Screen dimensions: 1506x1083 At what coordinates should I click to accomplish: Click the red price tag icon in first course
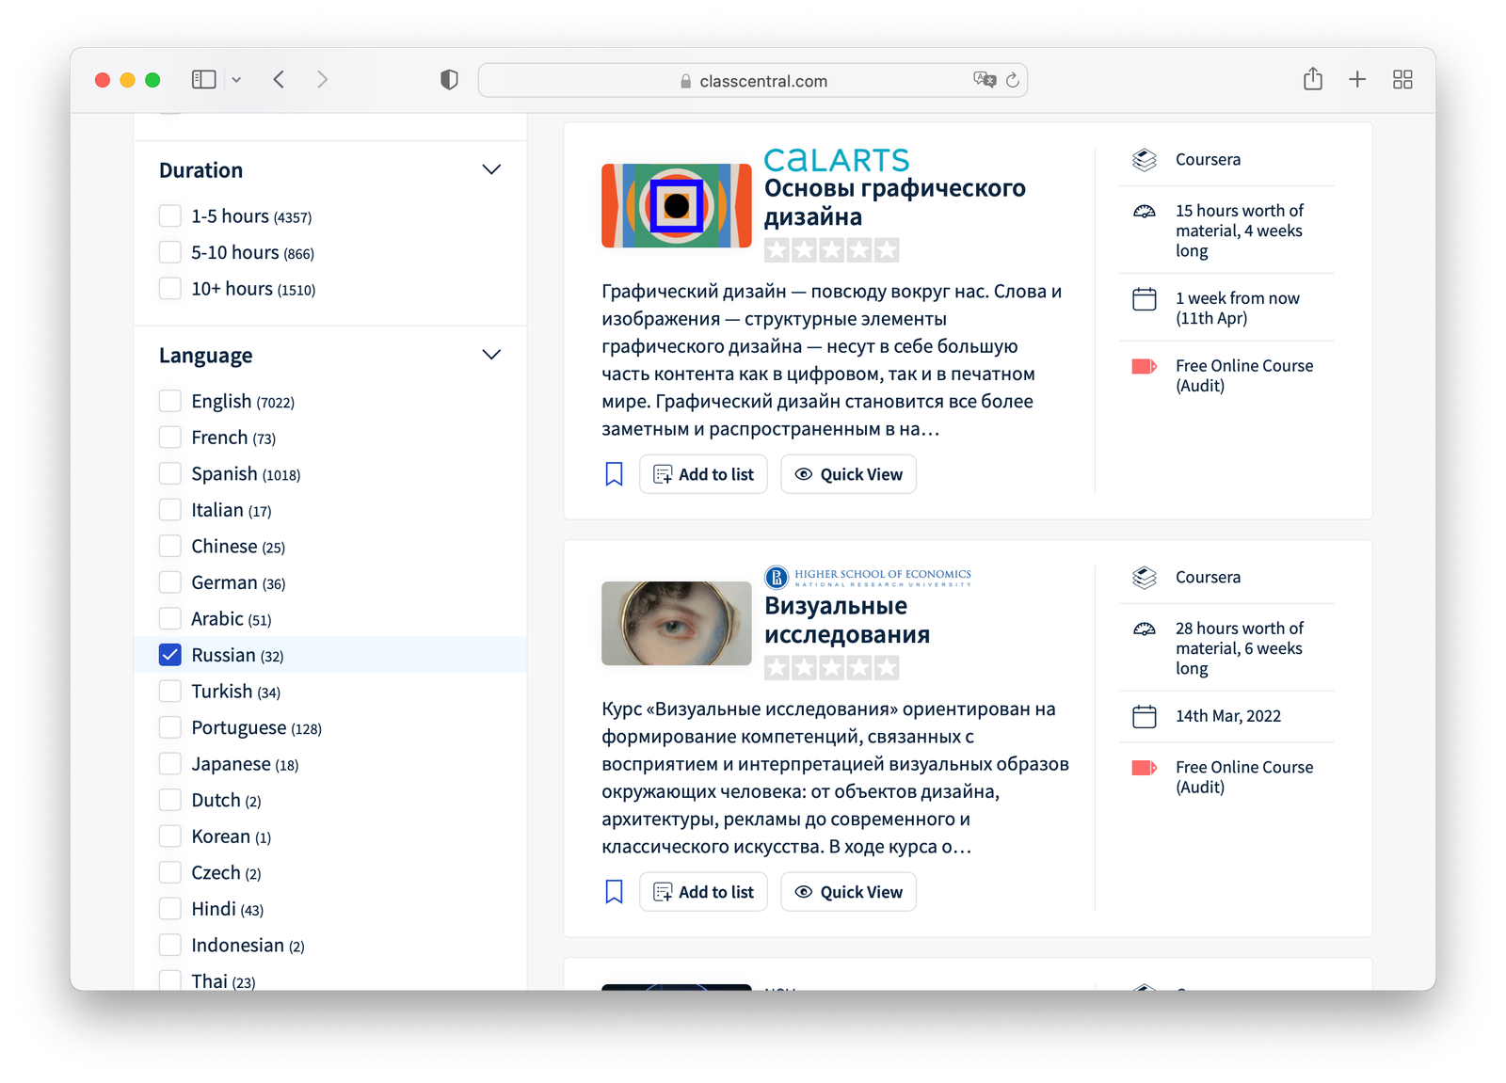click(x=1145, y=366)
